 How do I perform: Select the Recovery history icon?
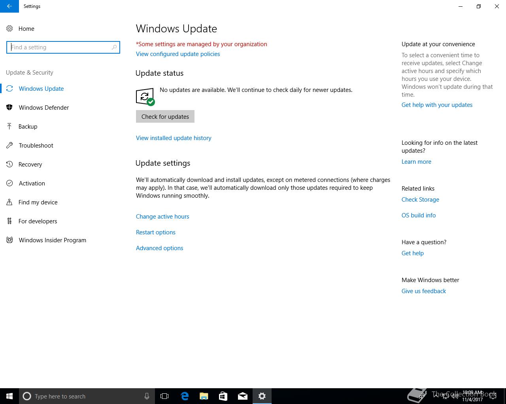tap(9, 165)
